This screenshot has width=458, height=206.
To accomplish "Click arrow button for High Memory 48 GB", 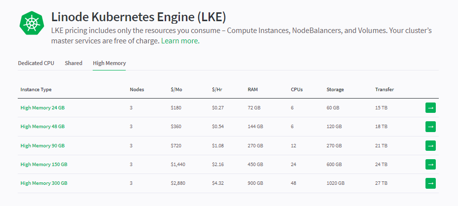I will 430,127.
